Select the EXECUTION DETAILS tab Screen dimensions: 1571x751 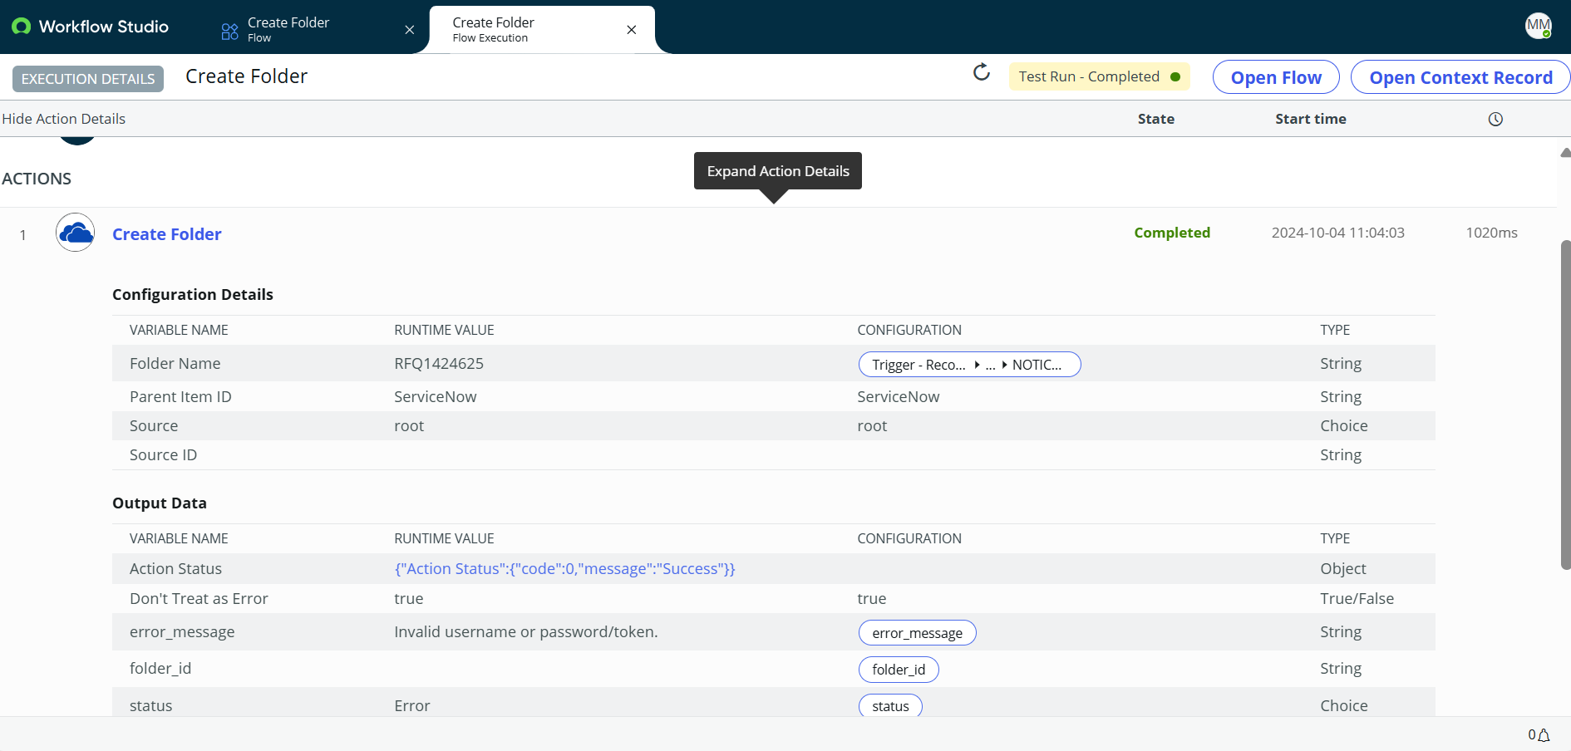coord(87,78)
